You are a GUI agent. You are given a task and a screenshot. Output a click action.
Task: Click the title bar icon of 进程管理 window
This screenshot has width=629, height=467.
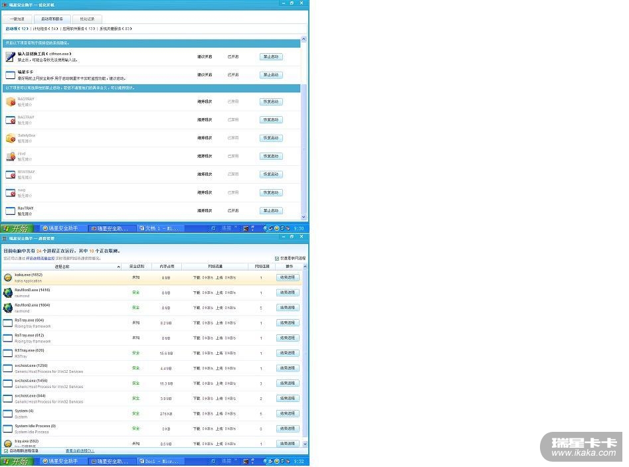tap(5, 238)
